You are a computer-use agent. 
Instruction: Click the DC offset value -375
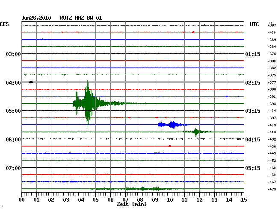(x=272, y=75)
